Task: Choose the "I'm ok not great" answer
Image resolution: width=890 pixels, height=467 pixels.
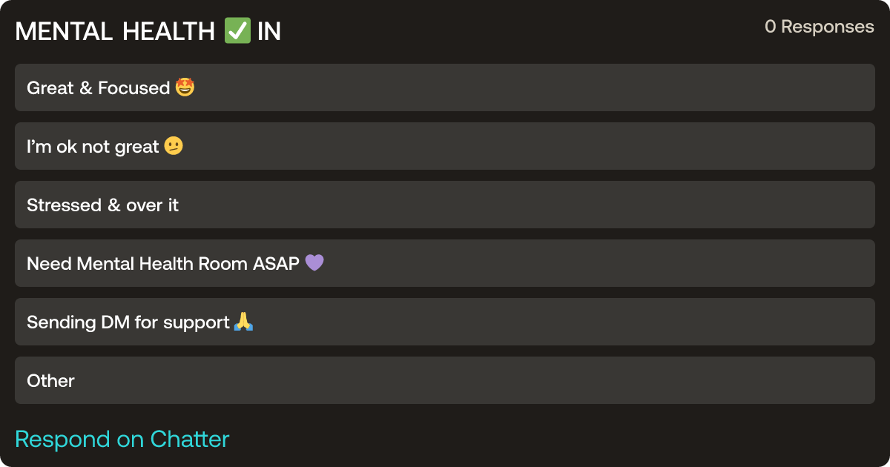Action: (x=445, y=146)
